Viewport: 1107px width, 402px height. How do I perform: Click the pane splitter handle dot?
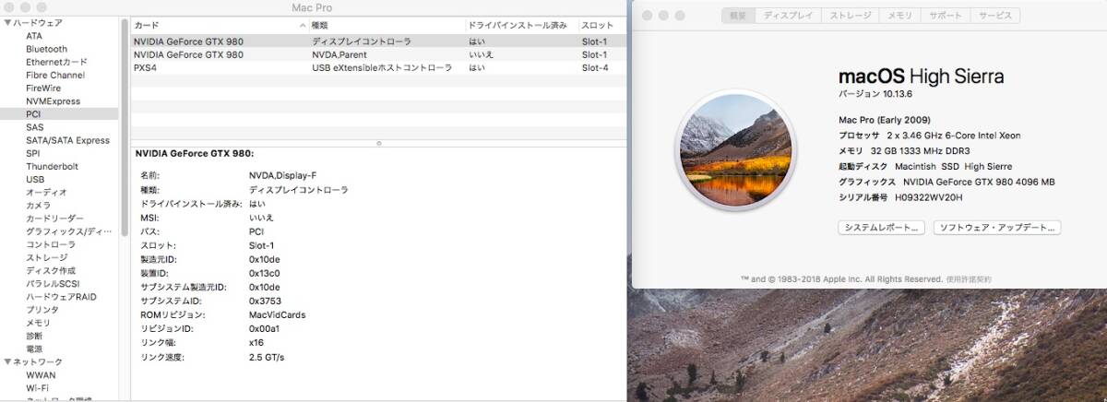click(x=378, y=143)
